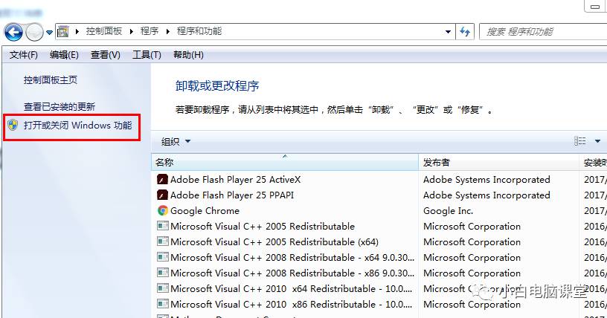Sort by the 名称 column header
This screenshot has height=318, width=607.
(x=285, y=163)
